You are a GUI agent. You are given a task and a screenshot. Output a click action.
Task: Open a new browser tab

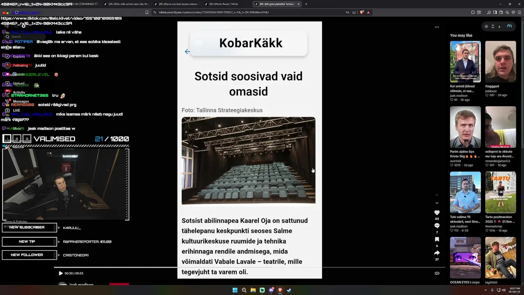306,4
